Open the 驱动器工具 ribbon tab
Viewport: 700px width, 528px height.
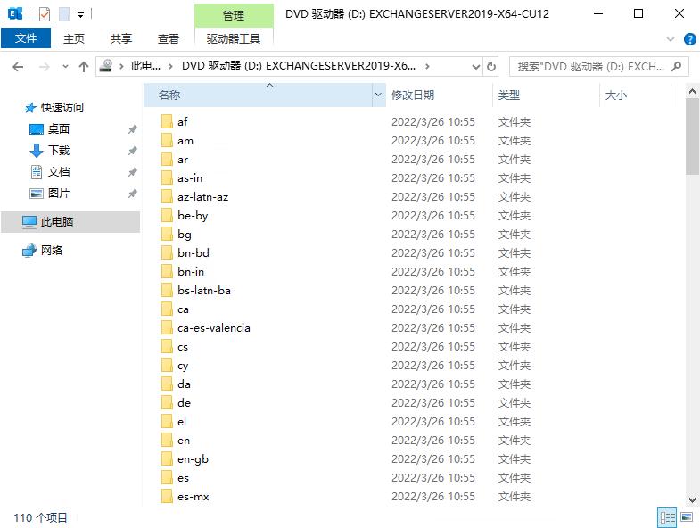[234, 39]
